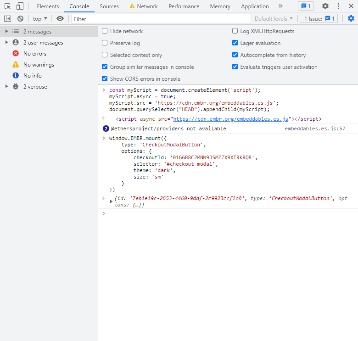Open the Network tab
Screen dimensions: 358x341
click(144, 6)
